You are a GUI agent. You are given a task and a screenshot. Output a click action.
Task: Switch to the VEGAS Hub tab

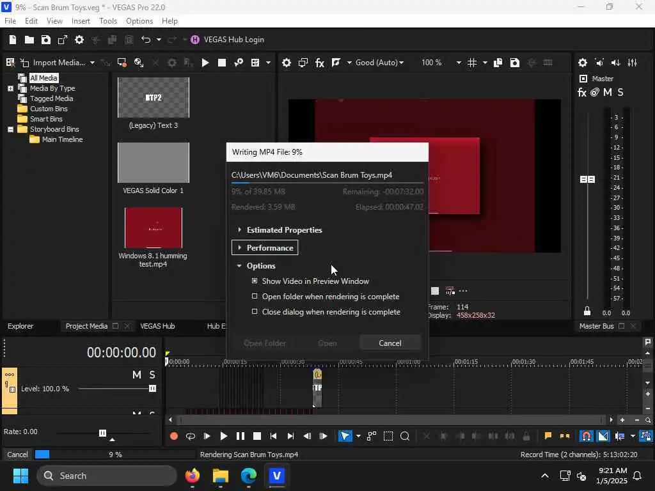[x=157, y=326]
